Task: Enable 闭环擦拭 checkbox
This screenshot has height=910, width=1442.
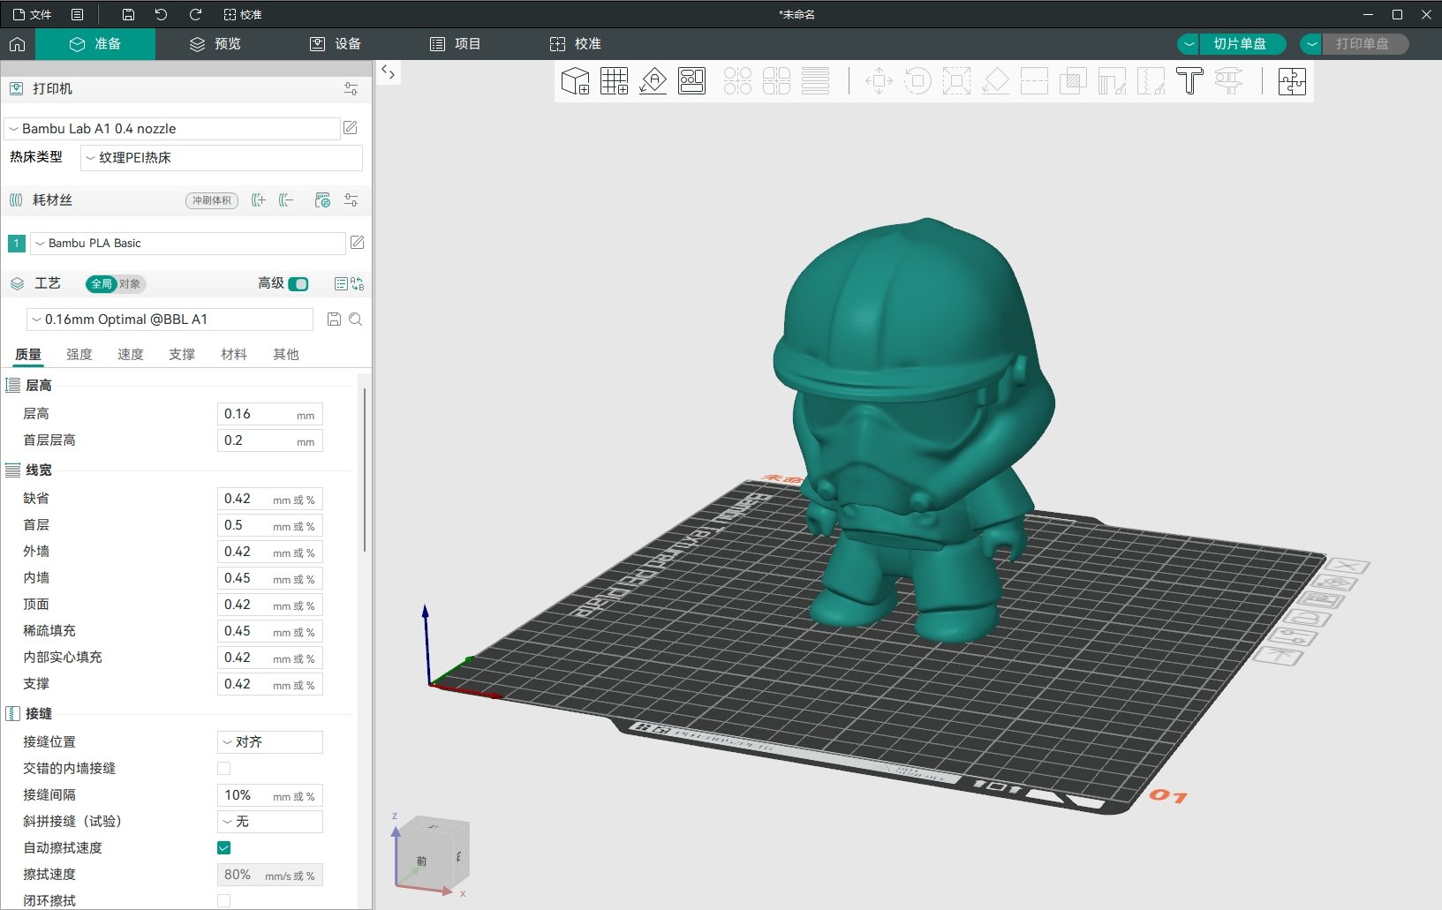Action: pos(224,901)
